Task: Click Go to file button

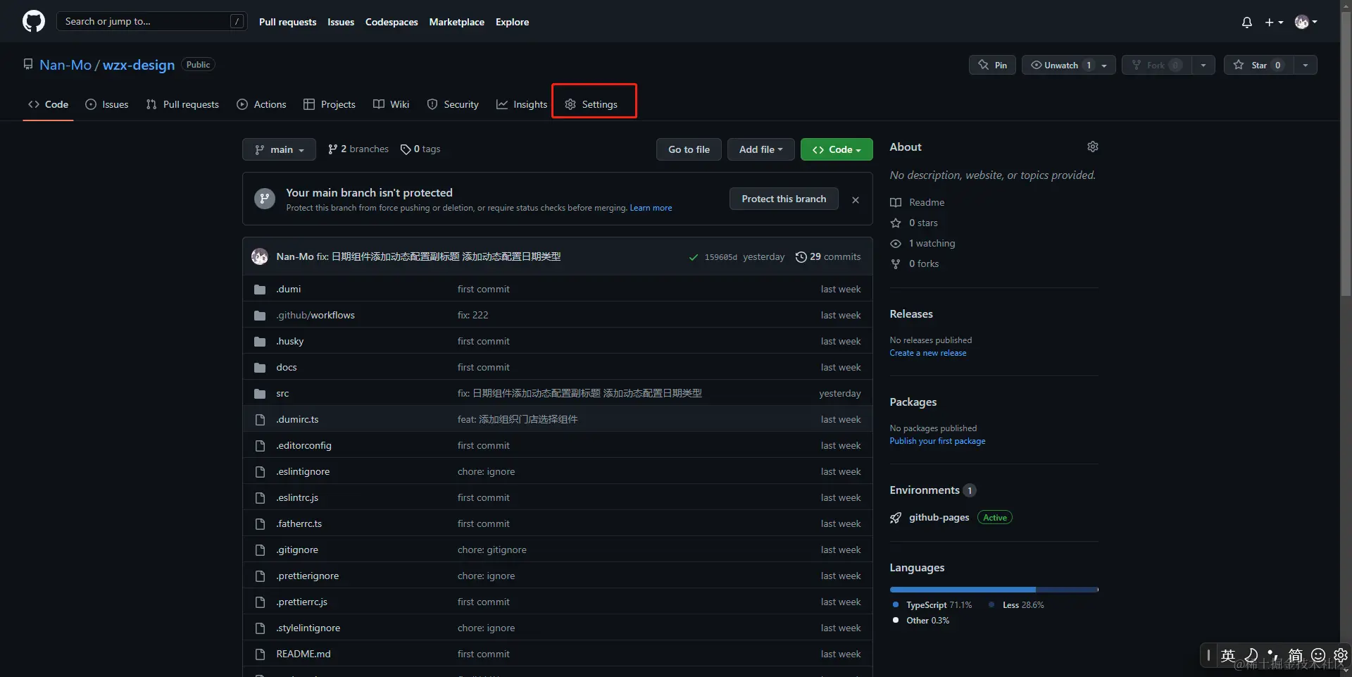Action: [689, 149]
